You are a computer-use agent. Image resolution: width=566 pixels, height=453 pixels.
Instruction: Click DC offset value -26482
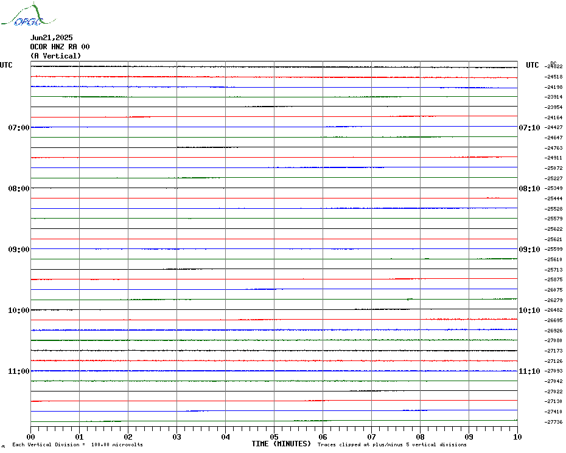point(554,311)
